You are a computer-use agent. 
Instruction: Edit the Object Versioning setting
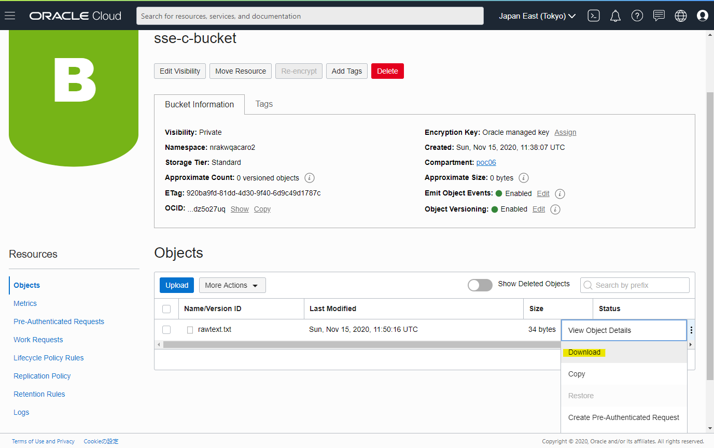point(539,209)
